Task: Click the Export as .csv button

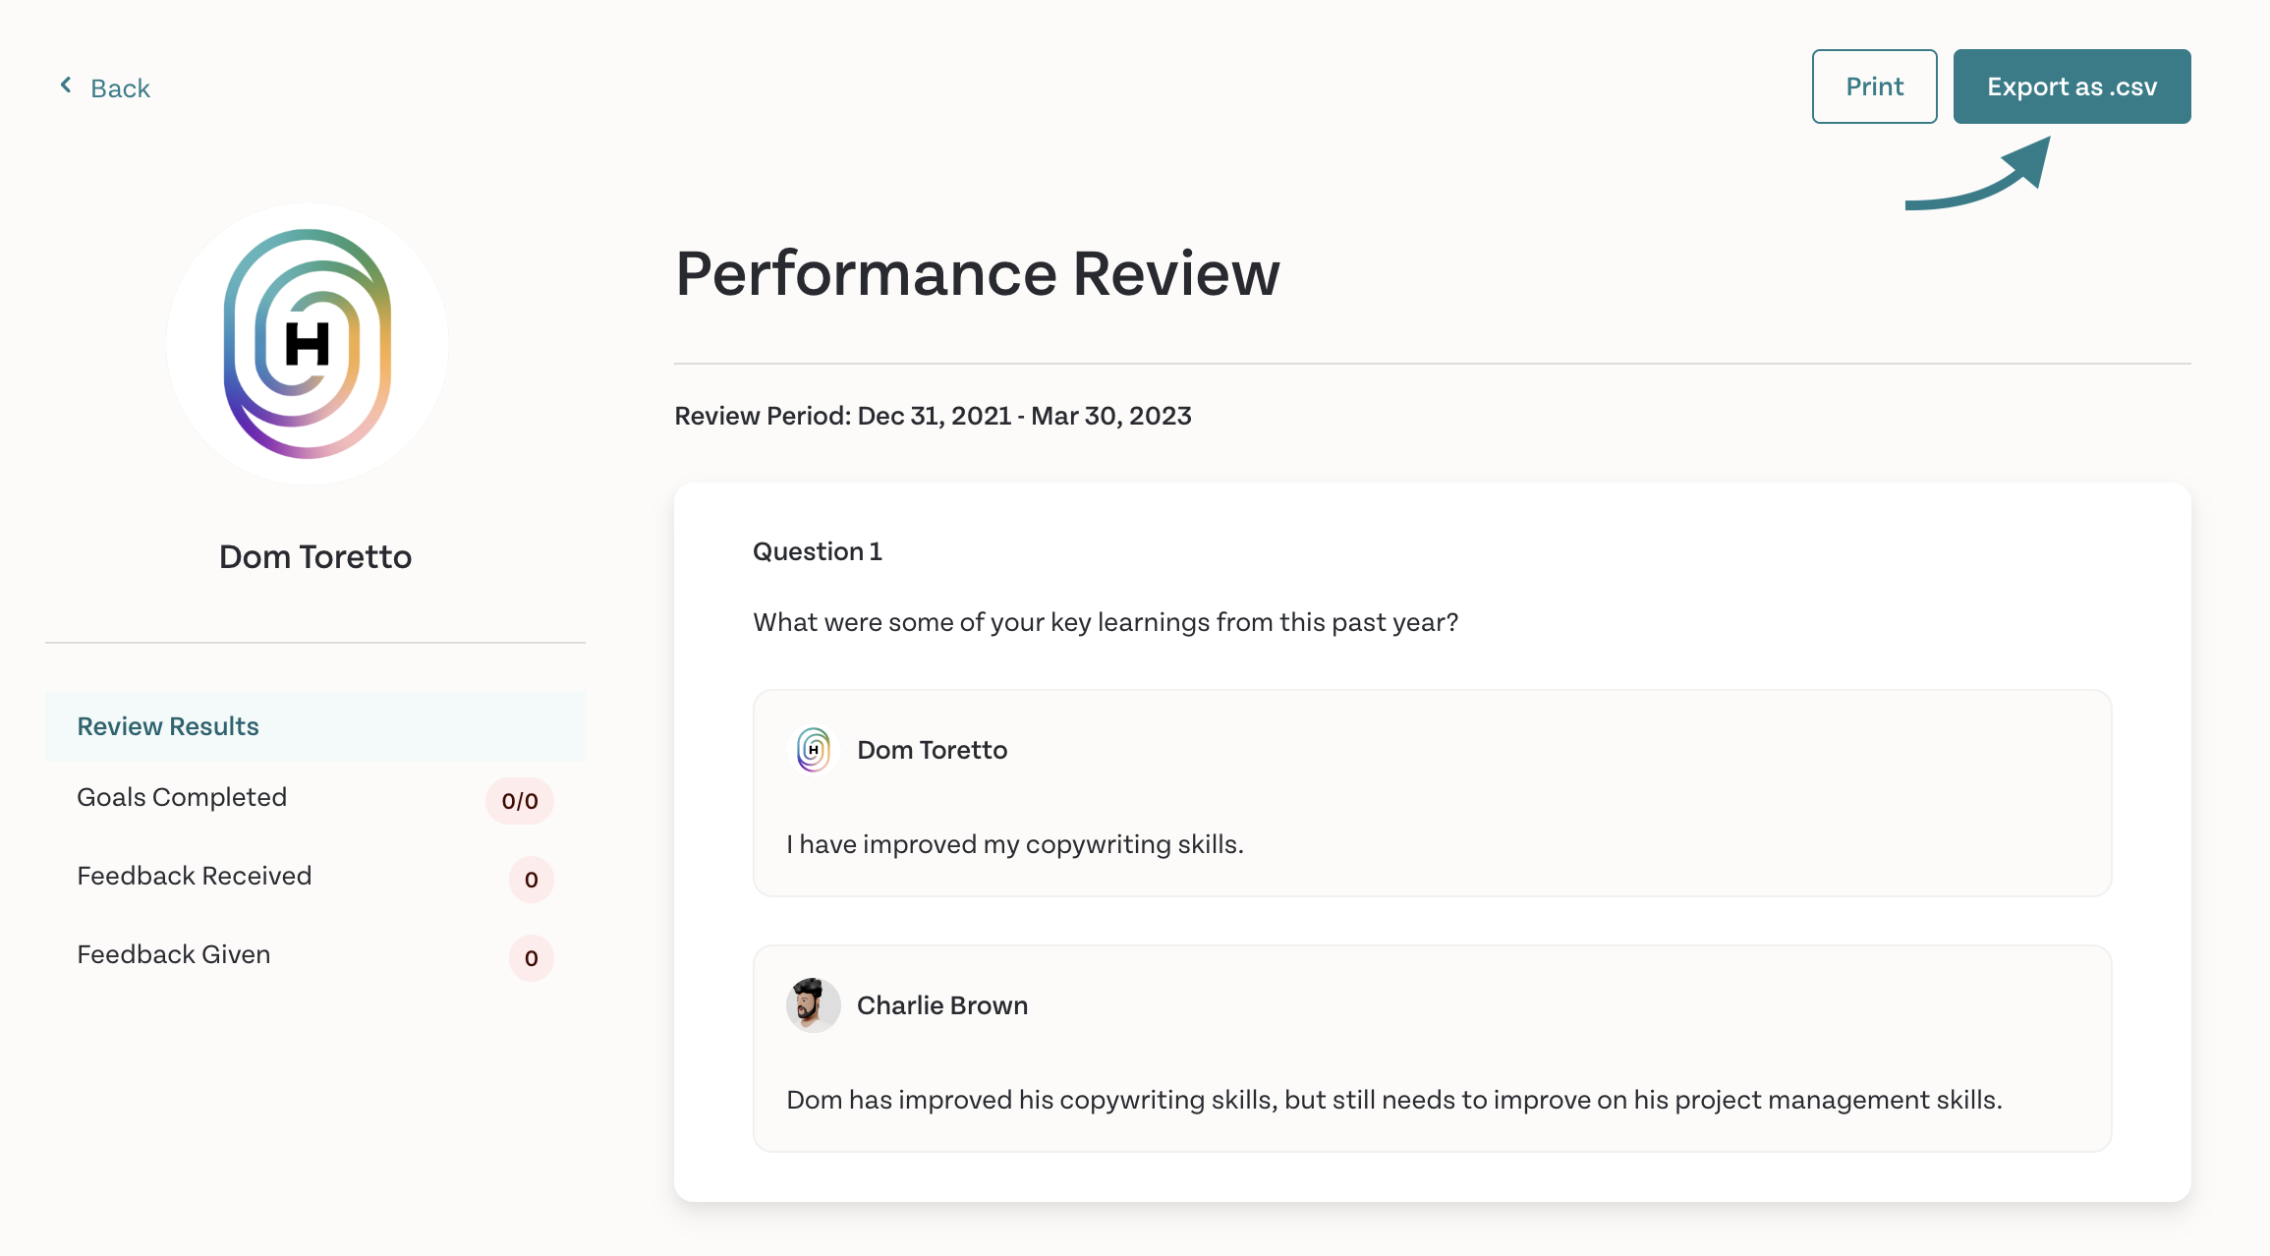Action: pyautogui.click(x=2072, y=86)
